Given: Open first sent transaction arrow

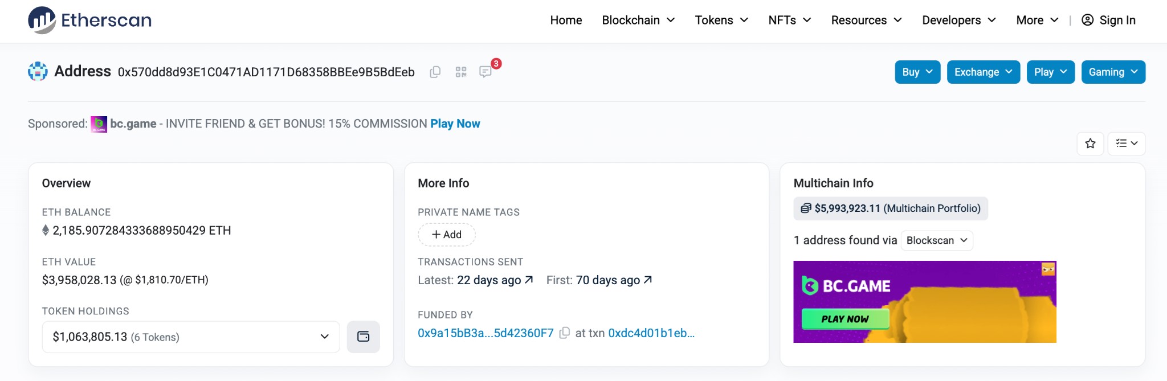Looking at the screenshot, I should click(647, 280).
